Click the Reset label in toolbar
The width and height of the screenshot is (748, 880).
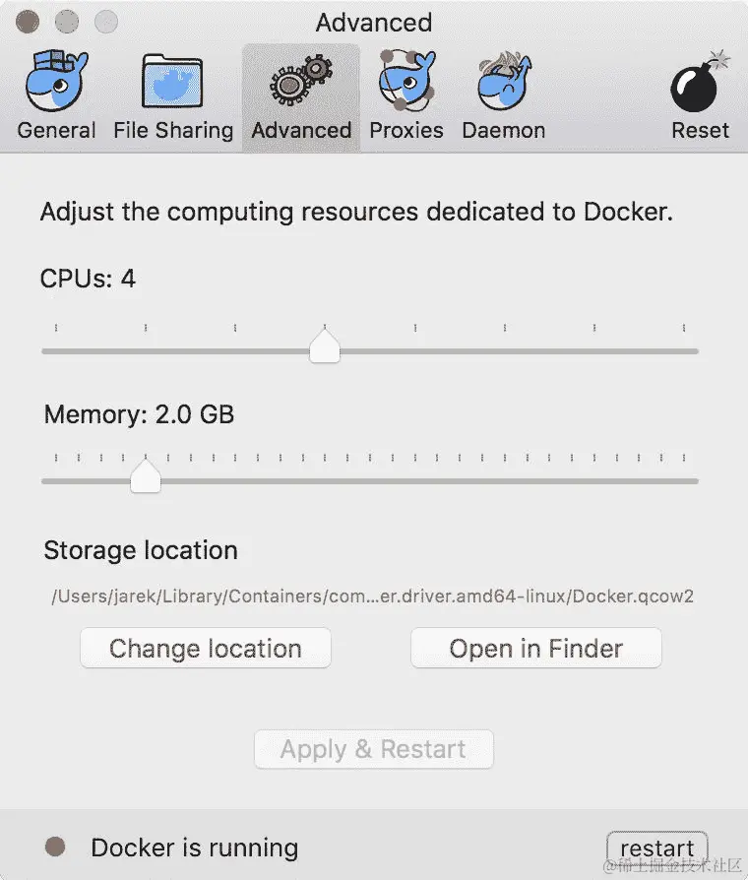[700, 130]
